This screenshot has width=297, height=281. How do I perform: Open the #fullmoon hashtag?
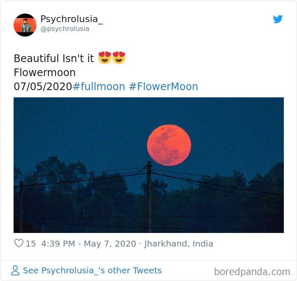(x=99, y=87)
